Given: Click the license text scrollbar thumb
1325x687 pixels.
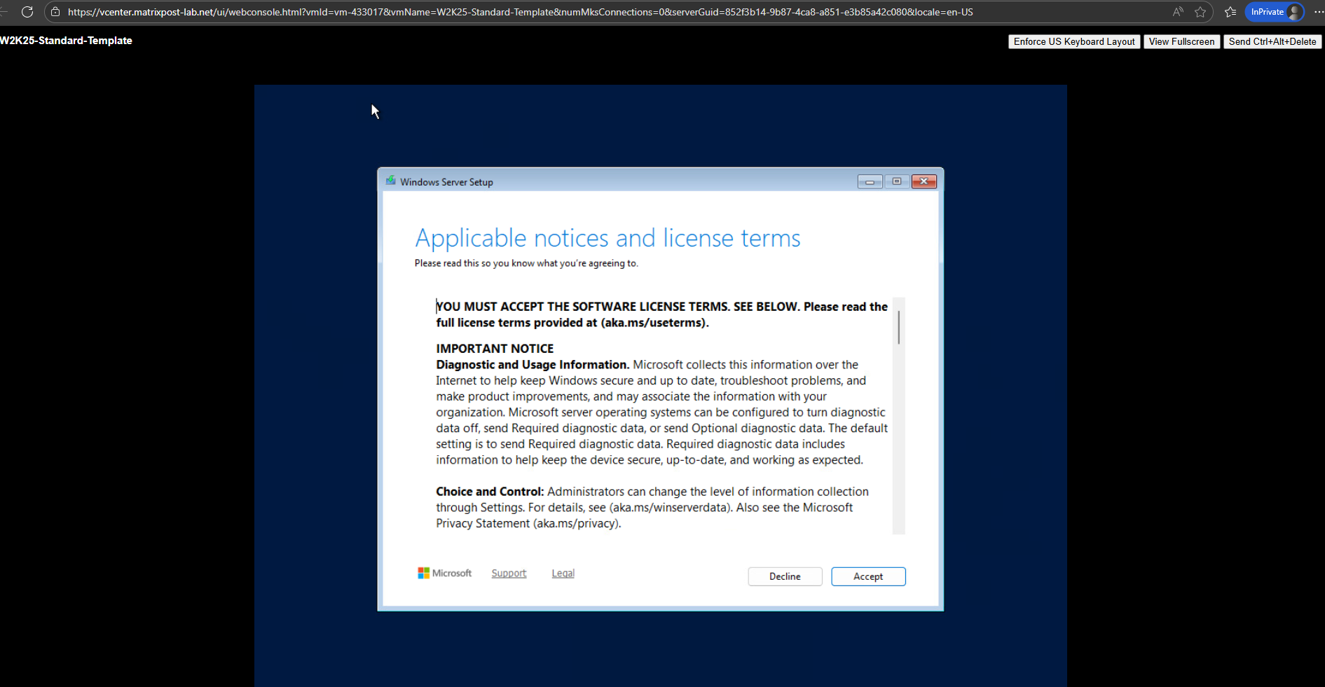Looking at the screenshot, I should (x=899, y=327).
